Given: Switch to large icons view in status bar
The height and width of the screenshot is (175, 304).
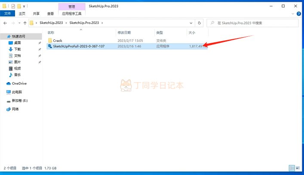Looking at the screenshot, I should (298, 168).
